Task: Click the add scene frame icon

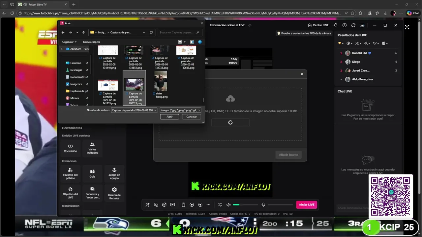Action: coord(172,205)
